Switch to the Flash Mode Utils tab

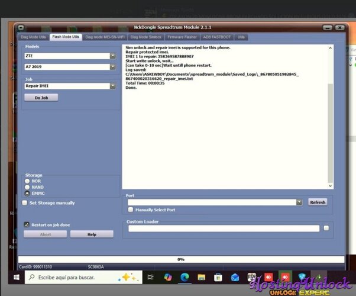click(66, 37)
